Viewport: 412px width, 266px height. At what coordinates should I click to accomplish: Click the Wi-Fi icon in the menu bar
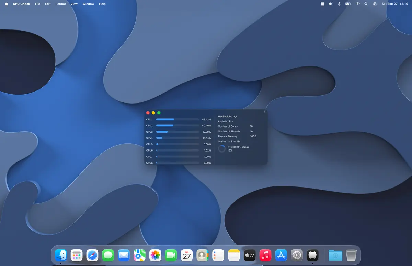point(357,4)
